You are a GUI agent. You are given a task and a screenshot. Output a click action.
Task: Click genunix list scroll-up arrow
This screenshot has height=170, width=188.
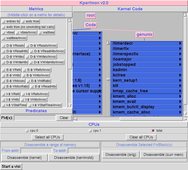[108, 43]
